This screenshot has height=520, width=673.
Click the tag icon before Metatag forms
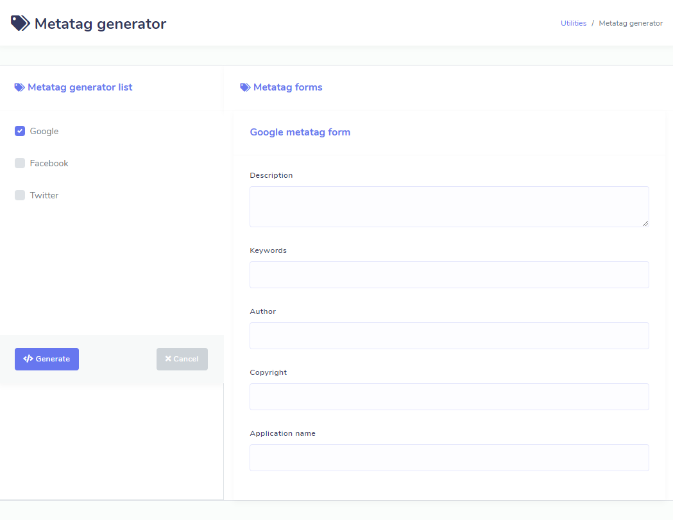point(245,87)
